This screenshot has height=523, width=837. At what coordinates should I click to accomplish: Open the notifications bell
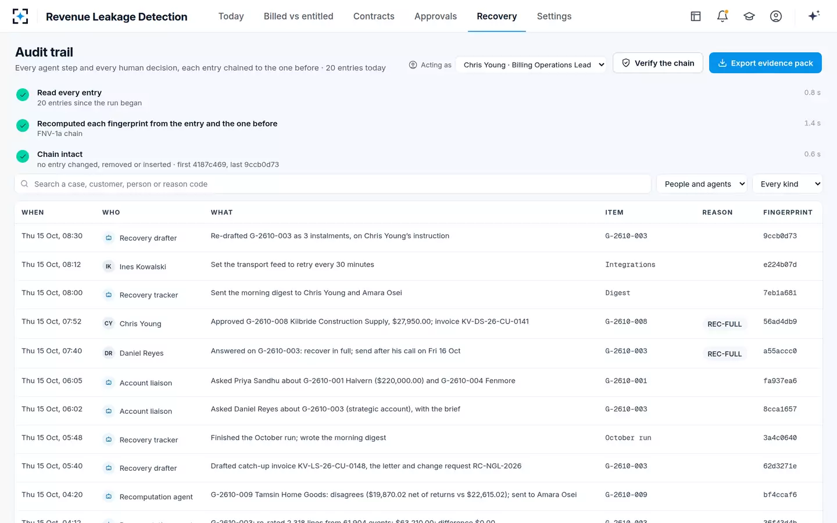[x=722, y=16]
